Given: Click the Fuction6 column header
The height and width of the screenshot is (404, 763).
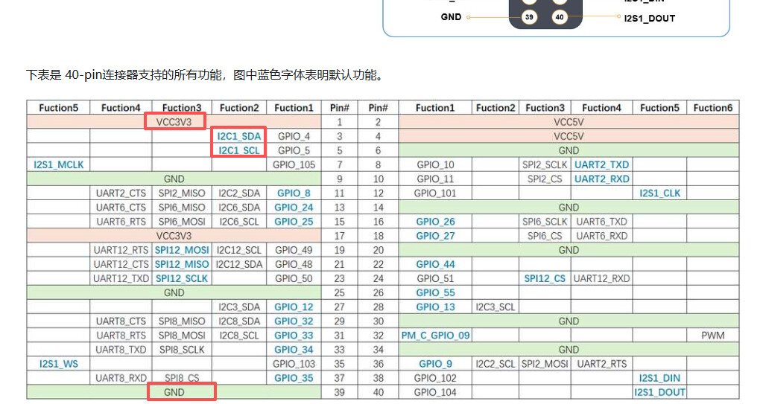Looking at the screenshot, I should coord(712,107).
